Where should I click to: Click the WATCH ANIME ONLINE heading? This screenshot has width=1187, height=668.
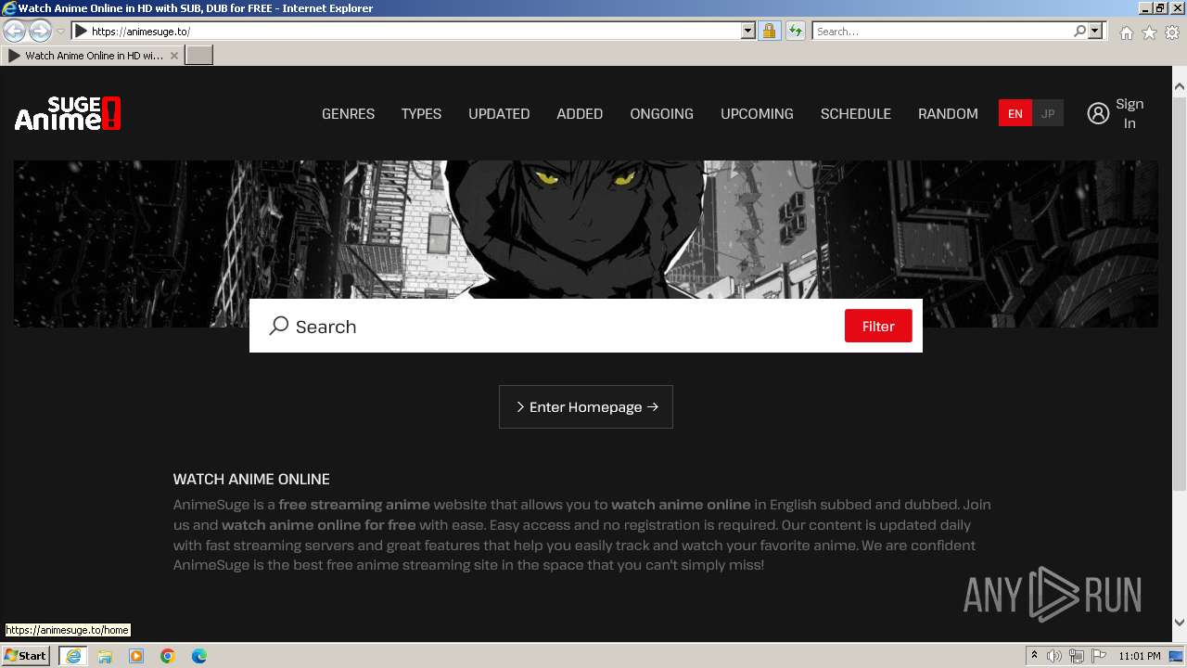click(x=251, y=479)
